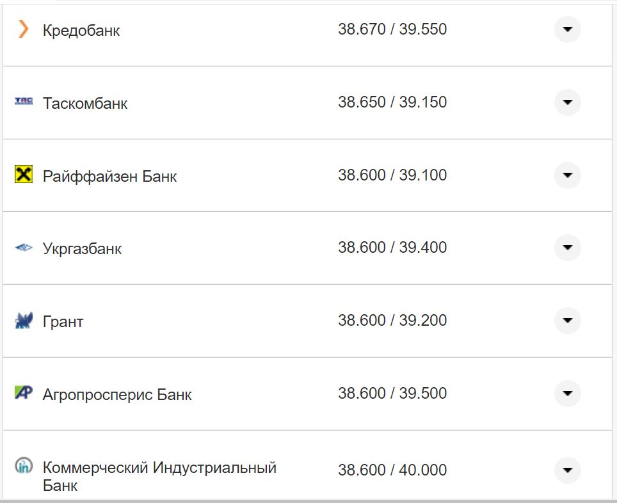Expand Коммерческий Индустриальный Банк details
This screenshot has width=617, height=503.
tap(567, 470)
